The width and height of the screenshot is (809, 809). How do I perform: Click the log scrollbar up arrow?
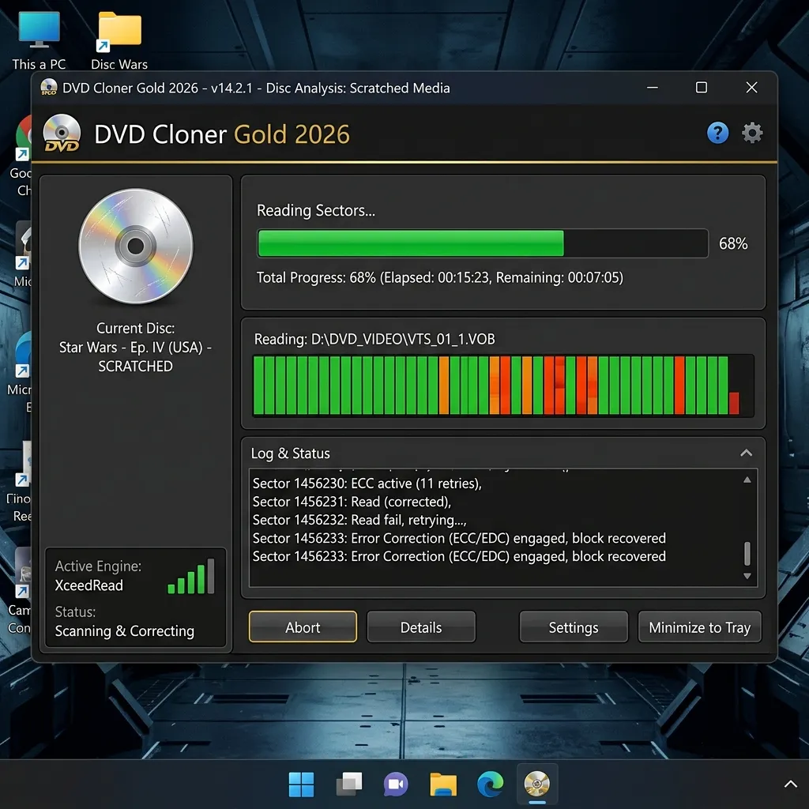pyautogui.click(x=747, y=480)
